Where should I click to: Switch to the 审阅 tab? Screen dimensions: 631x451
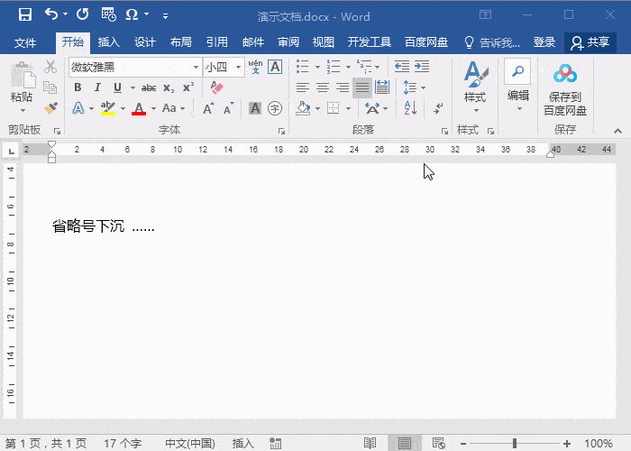[x=288, y=42]
